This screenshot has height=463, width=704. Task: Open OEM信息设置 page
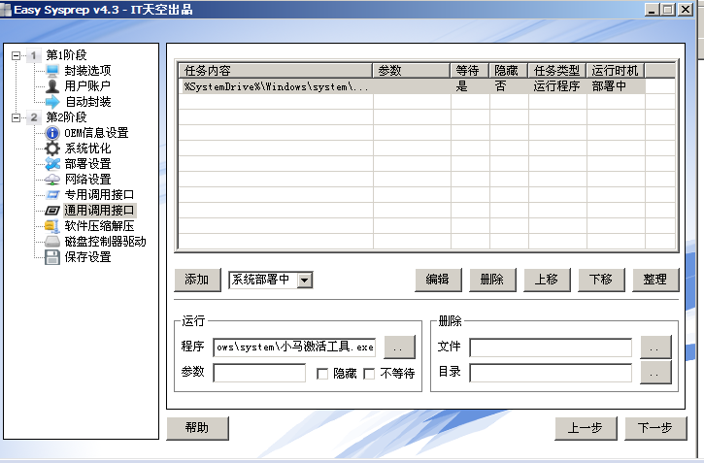click(96, 133)
